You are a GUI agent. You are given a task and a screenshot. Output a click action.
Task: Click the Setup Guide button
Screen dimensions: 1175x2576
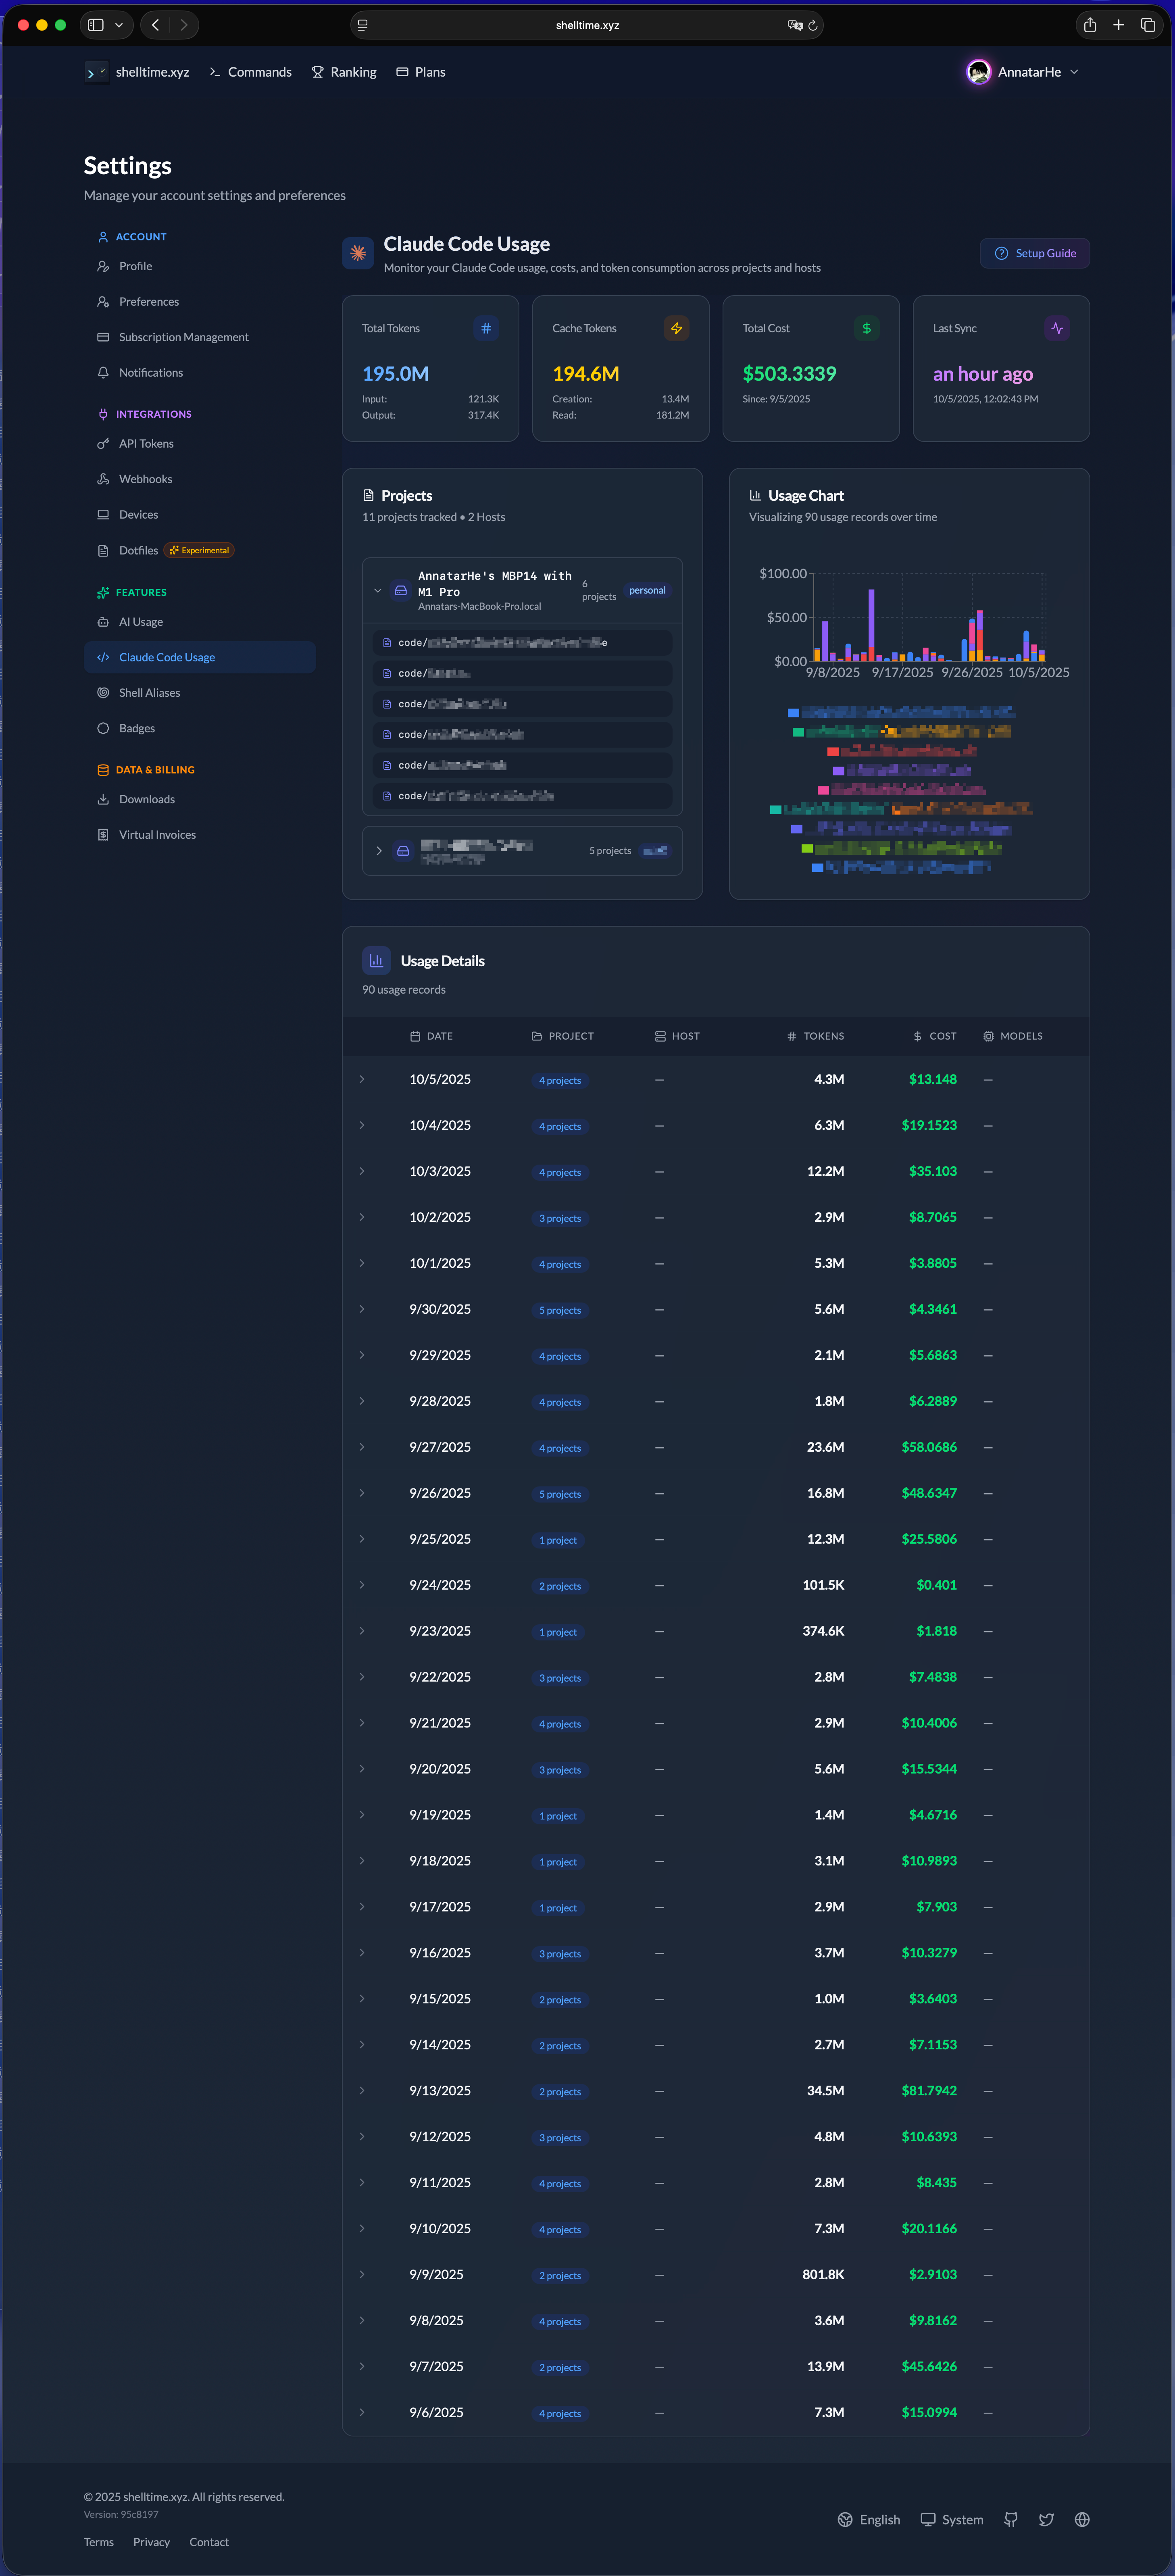[1035, 253]
